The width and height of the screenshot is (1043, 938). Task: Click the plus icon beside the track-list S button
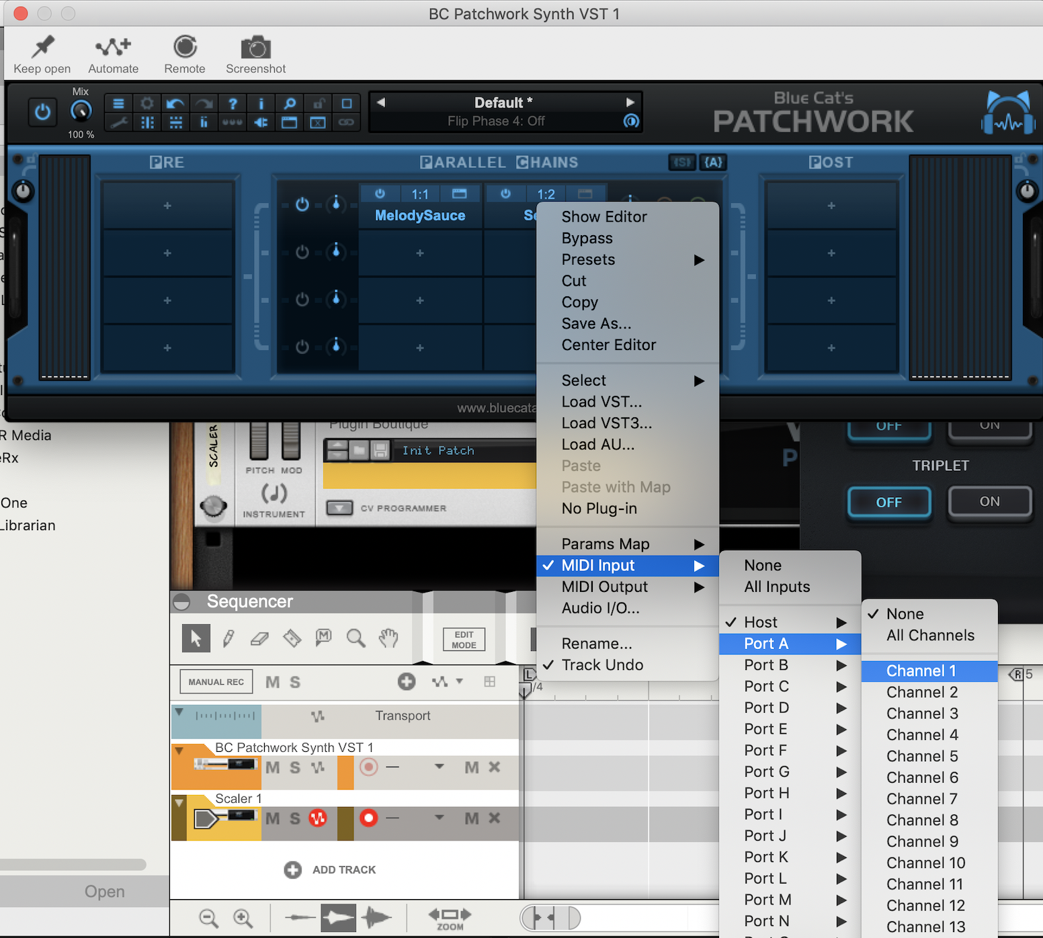[x=407, y=682]
